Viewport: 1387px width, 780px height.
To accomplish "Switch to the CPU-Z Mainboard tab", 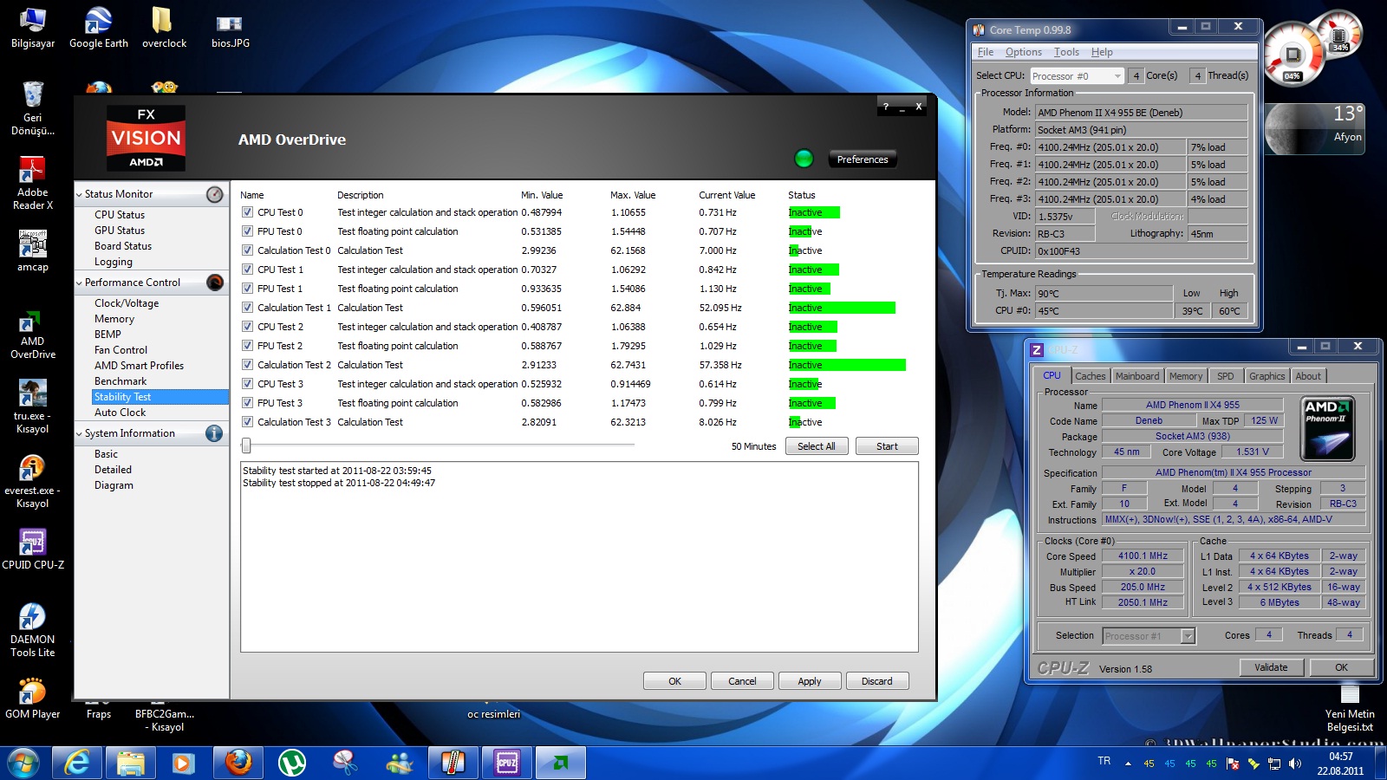I will click(x=1136, y=376).
